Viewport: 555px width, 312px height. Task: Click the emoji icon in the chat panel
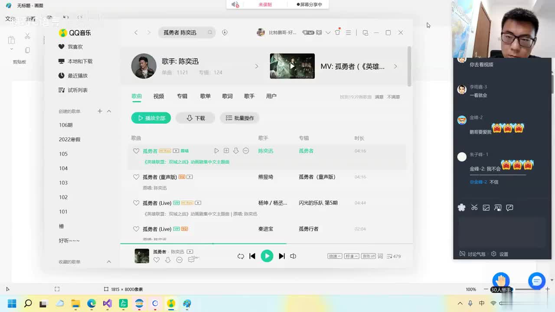(x=462, y=208)
